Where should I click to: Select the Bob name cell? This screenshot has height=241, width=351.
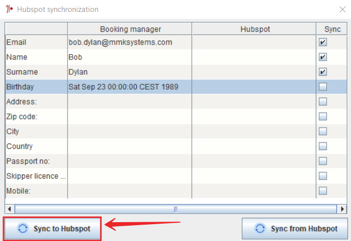130,57
